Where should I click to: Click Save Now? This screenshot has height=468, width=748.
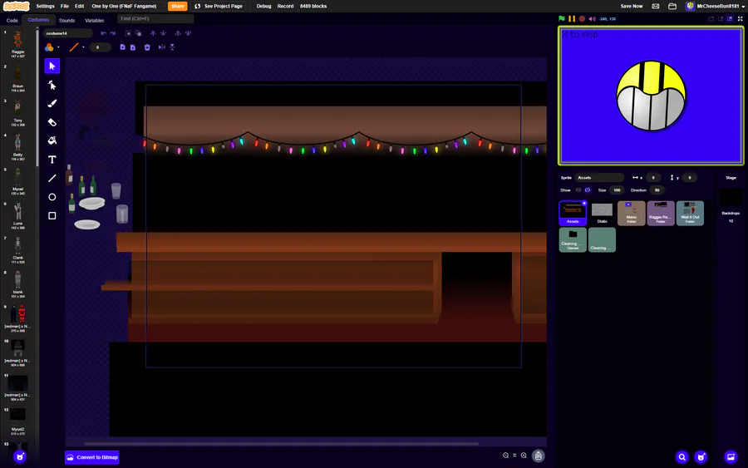tap(632, 6)
